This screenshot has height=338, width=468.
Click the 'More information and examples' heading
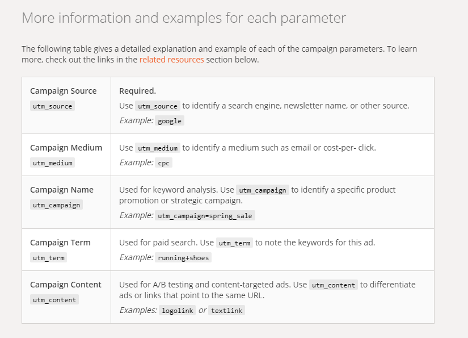pos(183,18)
